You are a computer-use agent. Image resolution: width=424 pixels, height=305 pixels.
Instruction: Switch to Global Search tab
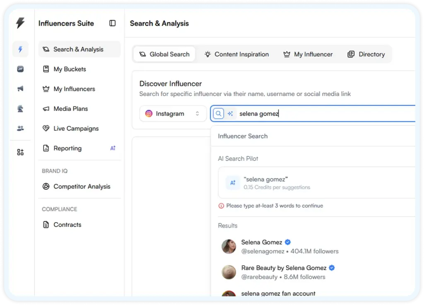(x=164, y=54)
